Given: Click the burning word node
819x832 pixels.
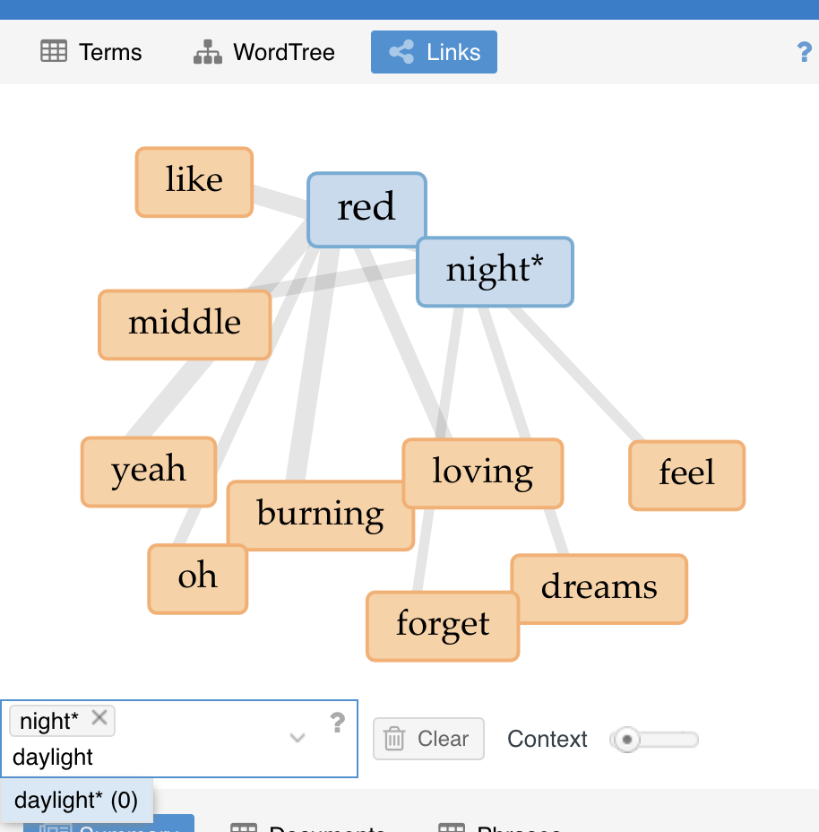Looking at the screenshot, I should click(320, 516).
